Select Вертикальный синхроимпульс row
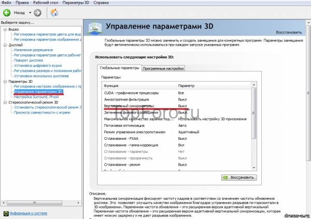Image resolution: width=311 pixels, height=219 pixels. 177,106
